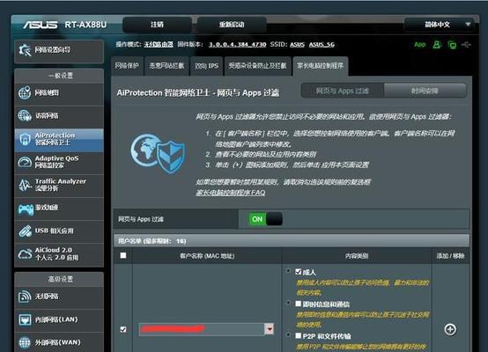Image resolution: width=488 pixels, height=352 pixels.
Task: Click the plus icon to add rule
Action: [x=450, y=329]
